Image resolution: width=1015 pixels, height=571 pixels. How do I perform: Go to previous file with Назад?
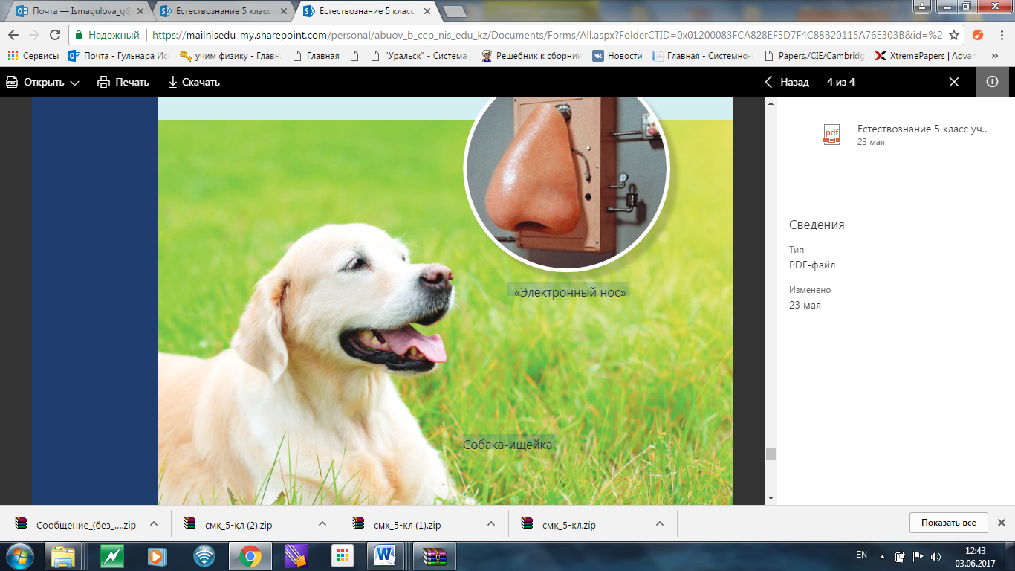pos(787,82)
